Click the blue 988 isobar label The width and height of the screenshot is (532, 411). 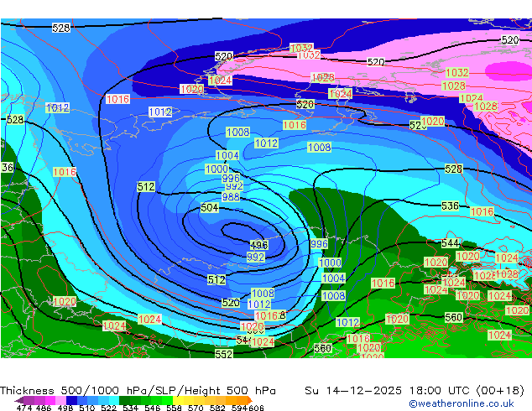point(231,196)
